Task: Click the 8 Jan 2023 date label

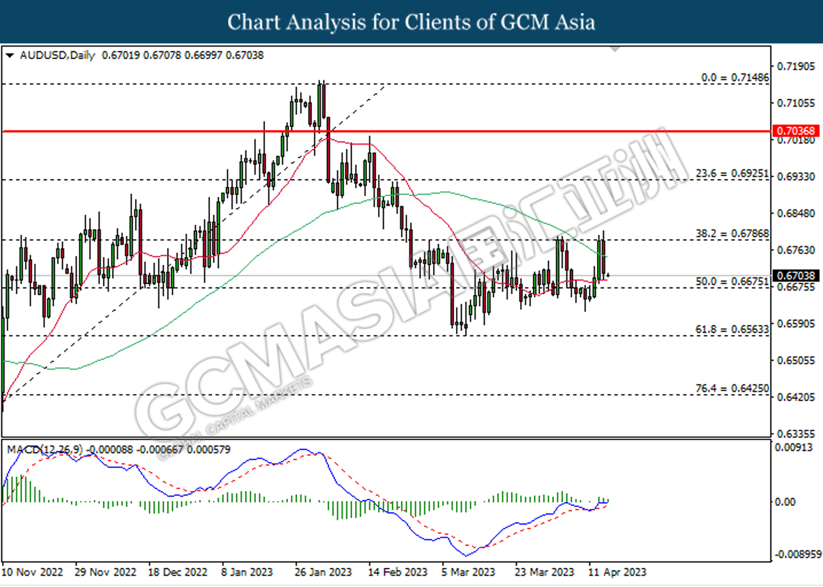Action: [x=247, y=572]
